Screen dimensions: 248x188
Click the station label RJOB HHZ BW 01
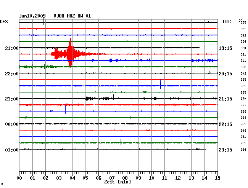coord(72,16)
